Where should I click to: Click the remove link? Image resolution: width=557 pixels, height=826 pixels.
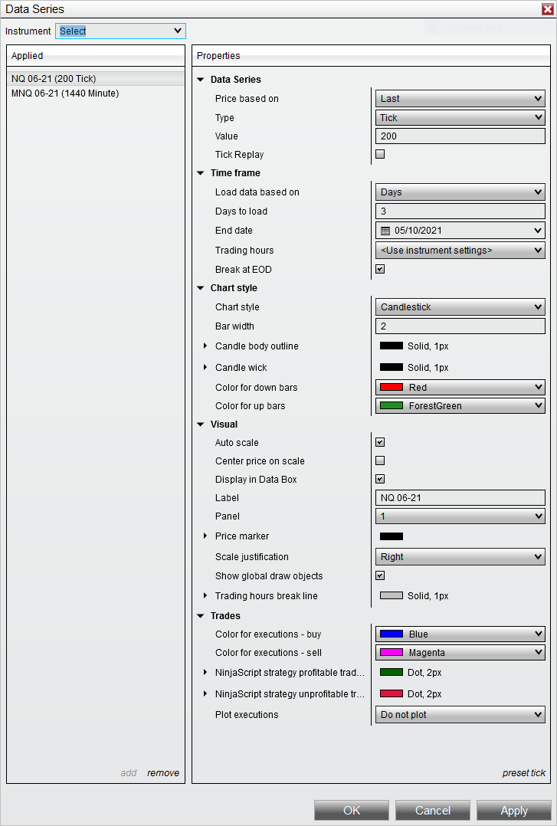coord(163,773)
